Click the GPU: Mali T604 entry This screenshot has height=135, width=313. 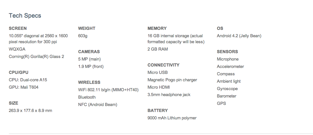[24, 87]
